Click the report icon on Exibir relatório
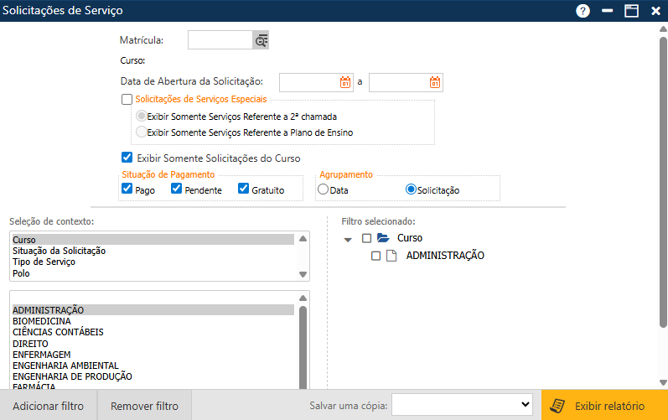The width and height of the screenshot is (668, 420). [556, 406]
